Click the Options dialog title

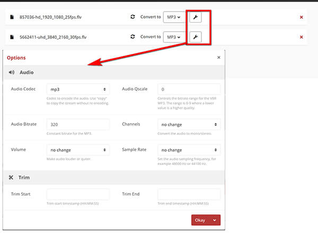click(16, 58)
